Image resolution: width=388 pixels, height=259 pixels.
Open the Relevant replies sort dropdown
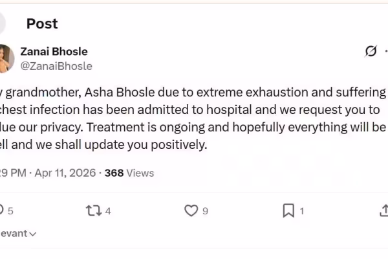point(17,233)
